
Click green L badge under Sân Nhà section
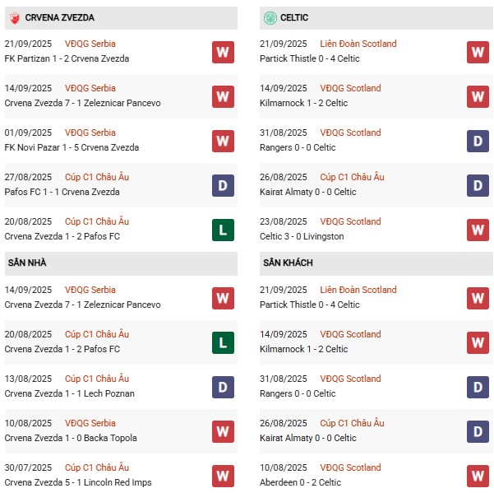(x=223, y=342)
